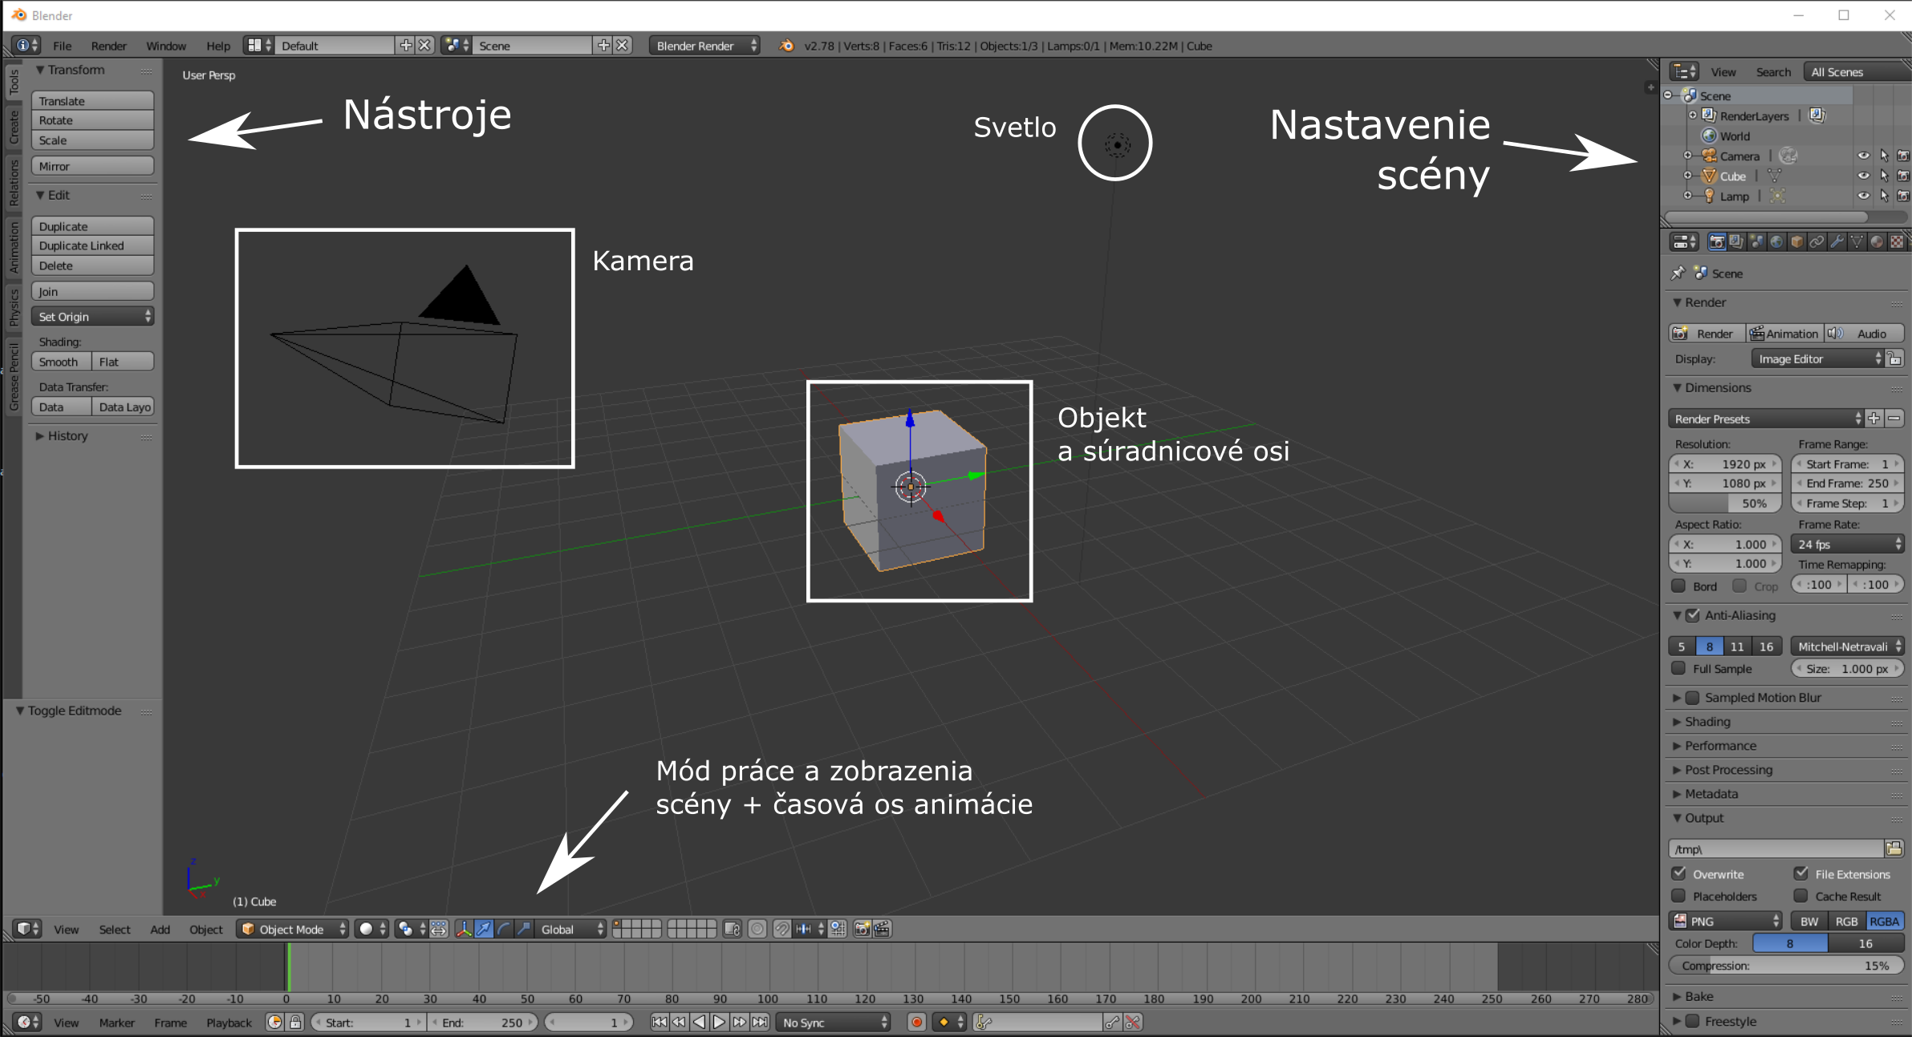
Task: Open the Modifiers properties wrench icon
Action: point(1837,241)
